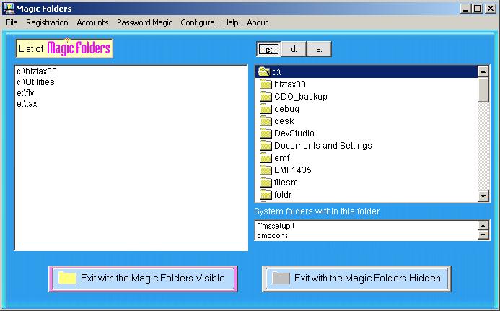The image size is (500, 311).
Task: Select emf name in folder tree
Action: point(282,158)
